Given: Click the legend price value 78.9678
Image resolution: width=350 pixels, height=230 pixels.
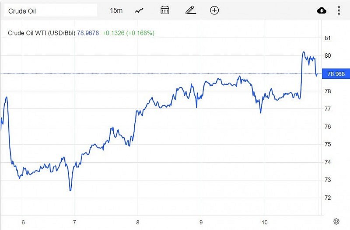Looking at the screenshot, I should tap(88, 33).
